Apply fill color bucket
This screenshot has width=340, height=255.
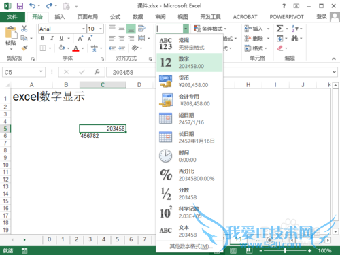coord(62,48)
